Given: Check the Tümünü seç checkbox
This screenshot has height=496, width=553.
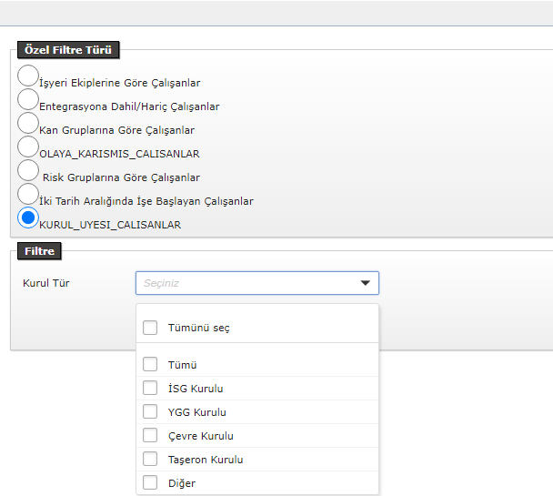Looking at the screenshot, I should tap(150, 328).
